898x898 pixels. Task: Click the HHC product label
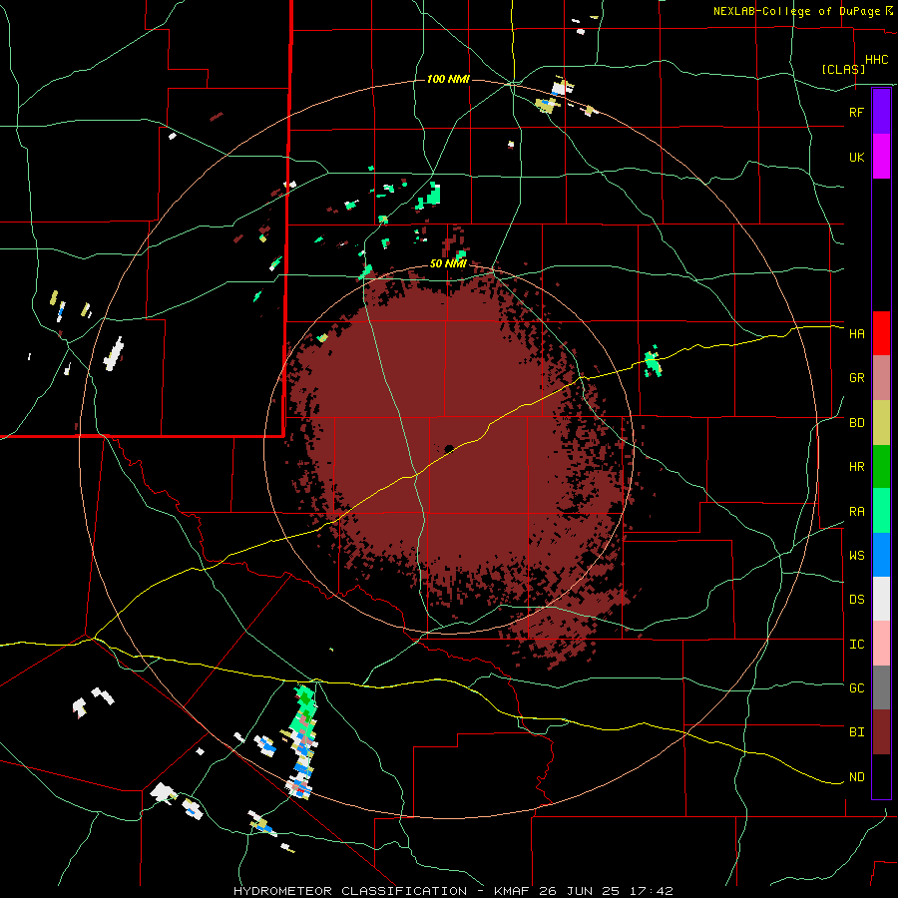(x=876, y=60)
